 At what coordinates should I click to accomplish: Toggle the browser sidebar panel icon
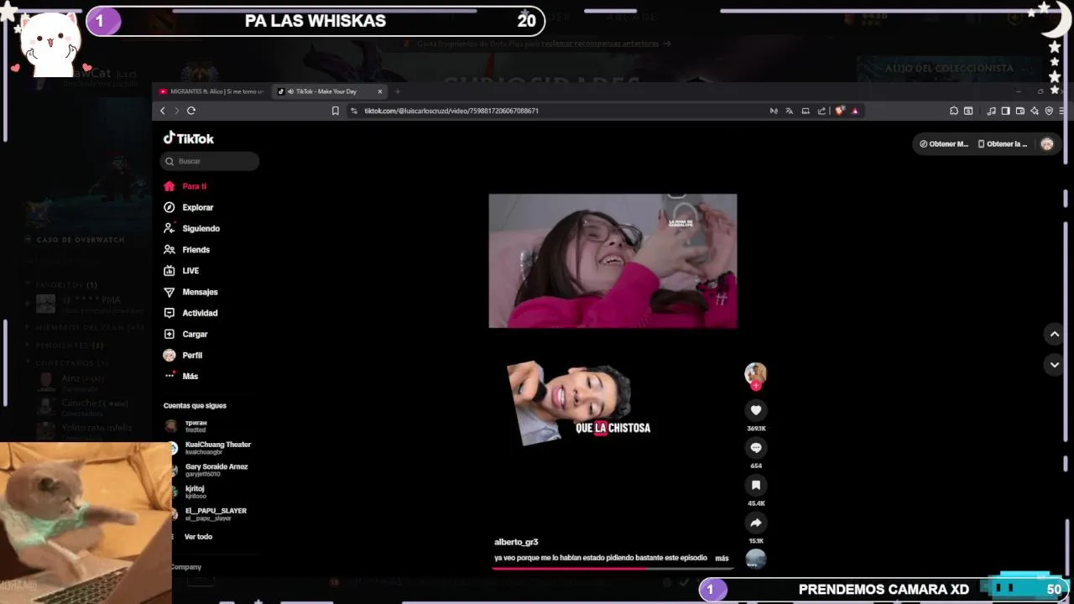(x=1005, y=111)
